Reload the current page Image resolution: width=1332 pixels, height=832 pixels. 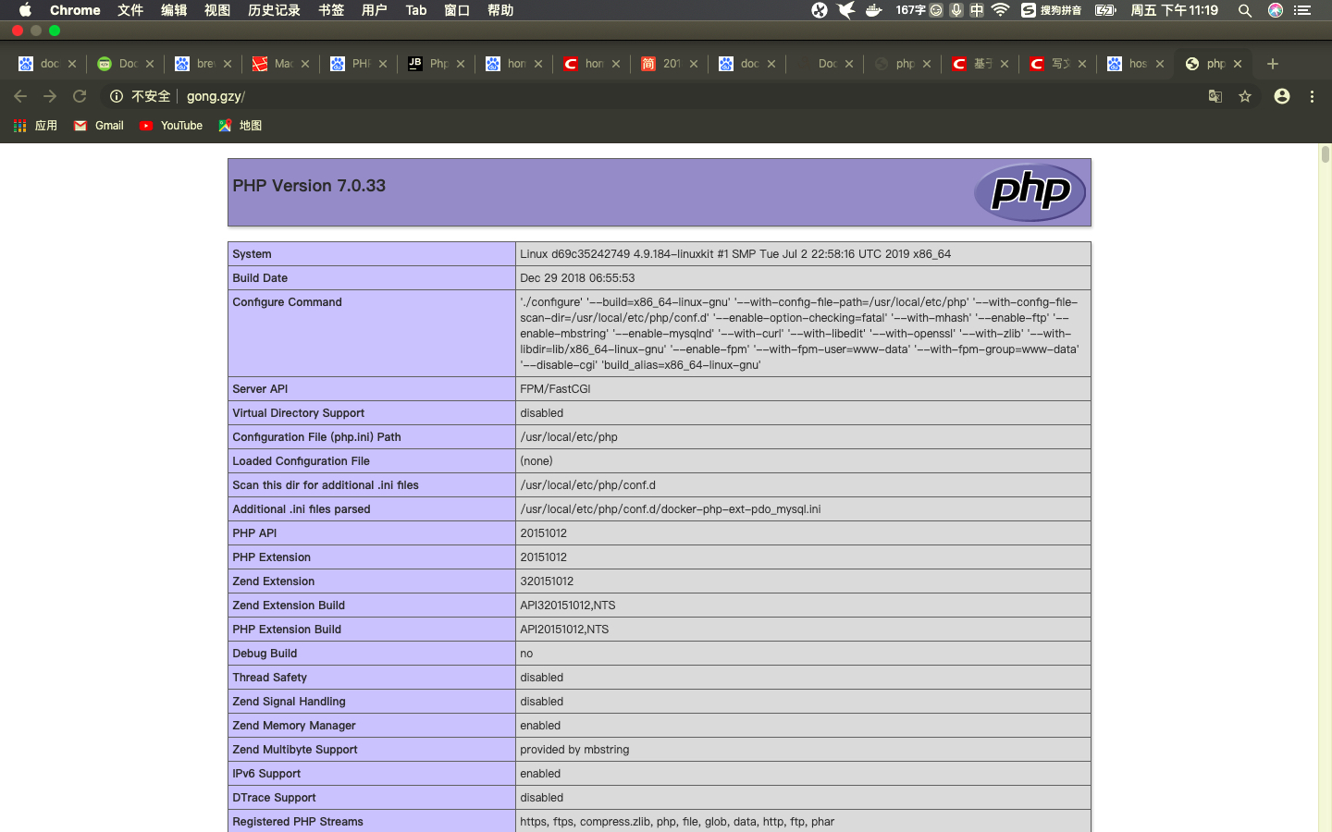click(80, 96)
